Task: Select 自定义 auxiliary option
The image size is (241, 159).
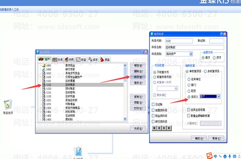Action: point(189,97)
